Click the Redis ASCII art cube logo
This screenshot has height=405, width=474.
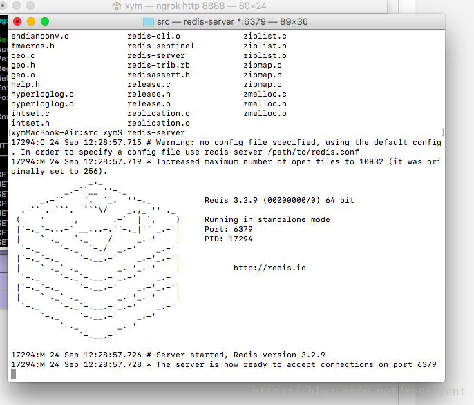[x=98, y=261]
